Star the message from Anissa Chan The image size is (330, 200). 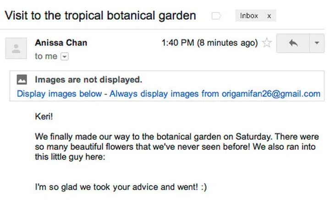(x=267, y=43)
